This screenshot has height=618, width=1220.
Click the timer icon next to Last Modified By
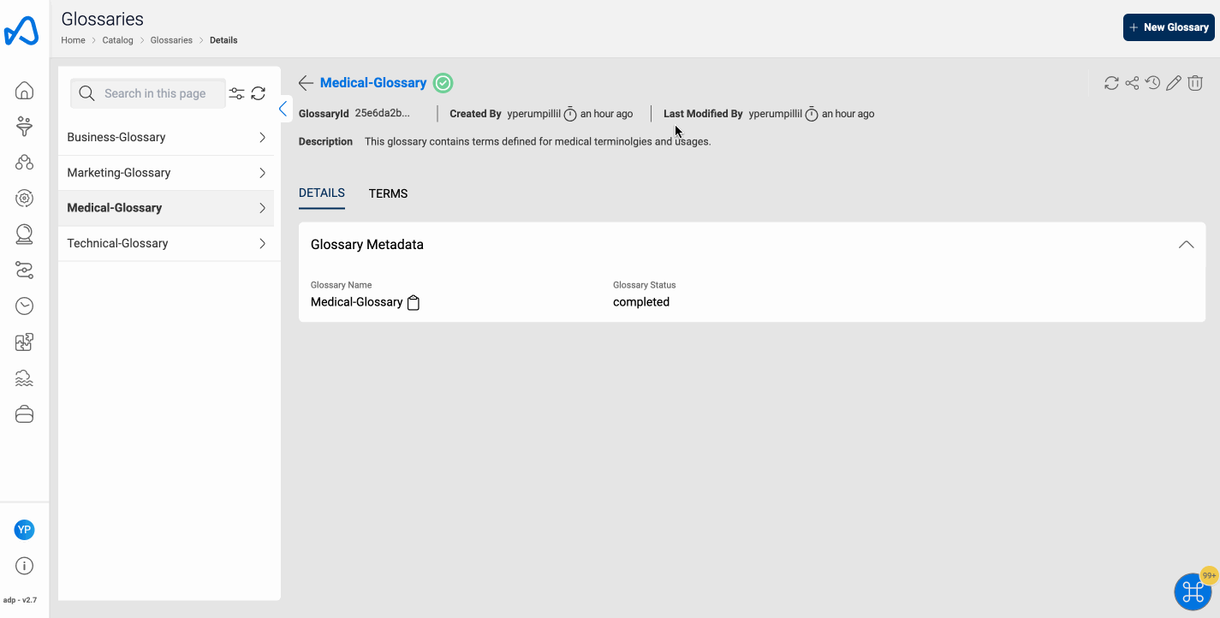pos(812,114)
